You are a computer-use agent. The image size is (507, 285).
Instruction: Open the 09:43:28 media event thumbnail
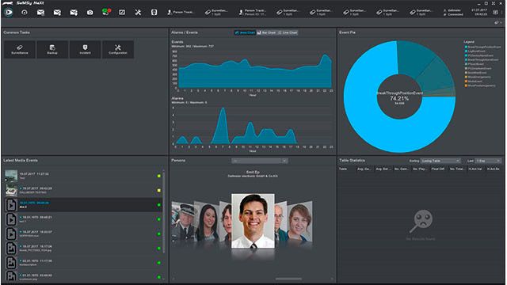click(x=11, y=190)
